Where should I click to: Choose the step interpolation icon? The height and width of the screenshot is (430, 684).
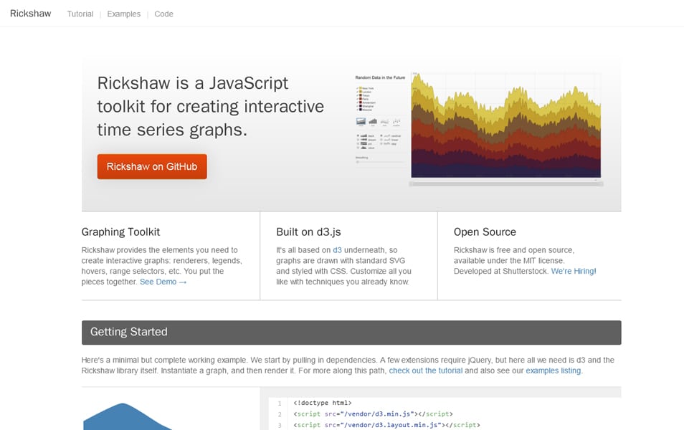coord(380,143)
